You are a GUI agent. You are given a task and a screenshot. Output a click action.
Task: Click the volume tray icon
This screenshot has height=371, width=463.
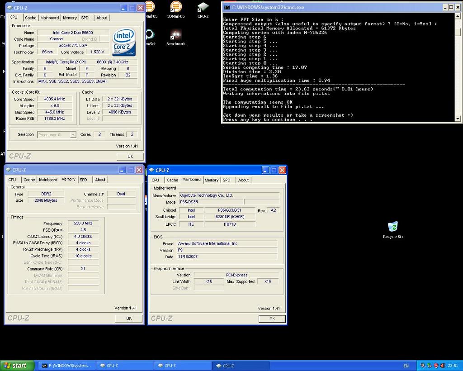[x=442, y=366]
